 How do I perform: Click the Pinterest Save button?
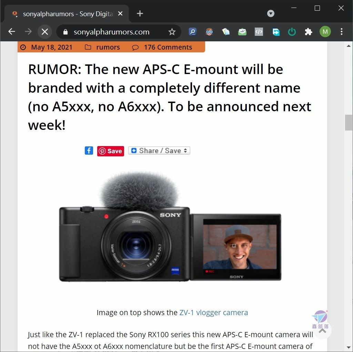pyautogui.click(x=111, y=151)
